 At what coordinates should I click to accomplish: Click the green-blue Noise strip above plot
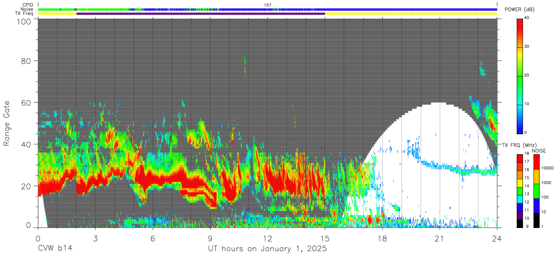tap(268, 9)
